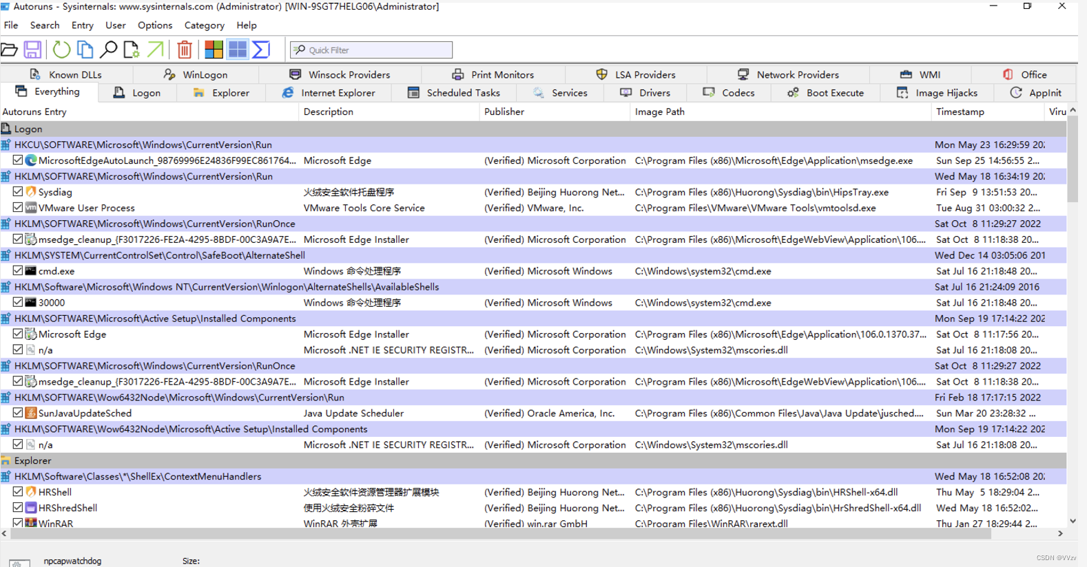Click the Edge icon beside MicrosoftEdgeAutoLaunch entry
Image resolution: width=1087 pixels, height=567 pixels.
[x=31, y=160]
